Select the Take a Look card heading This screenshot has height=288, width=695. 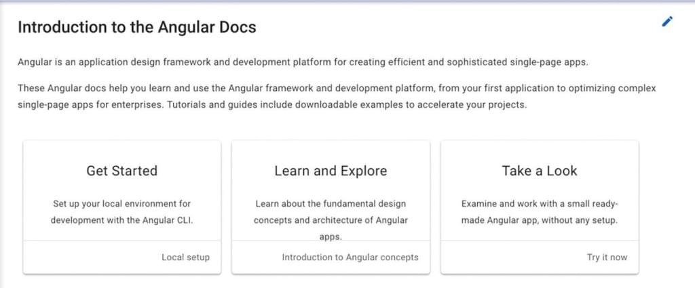pos(540,171)
